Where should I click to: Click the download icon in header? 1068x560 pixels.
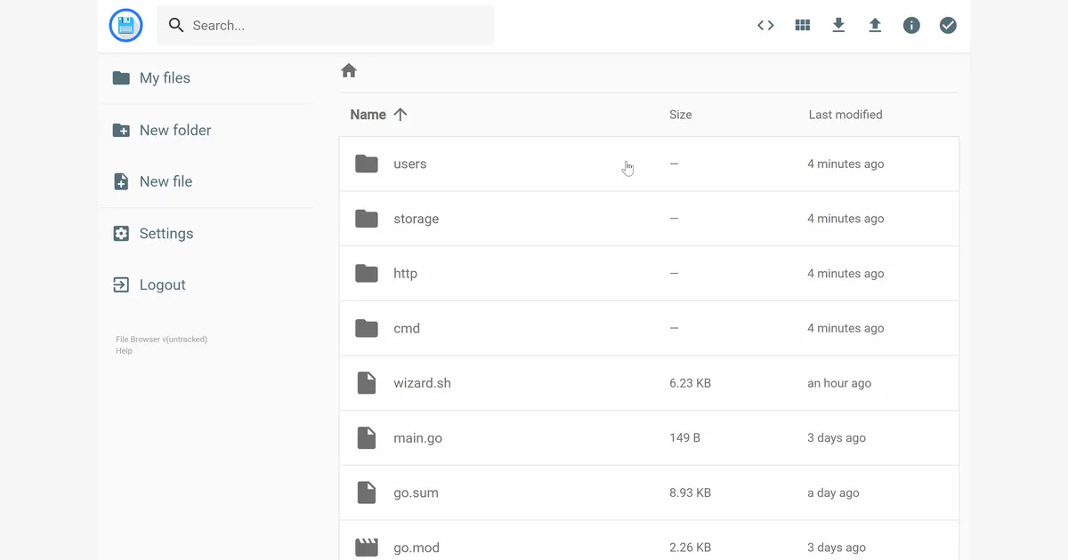click(x=838, y=26)
